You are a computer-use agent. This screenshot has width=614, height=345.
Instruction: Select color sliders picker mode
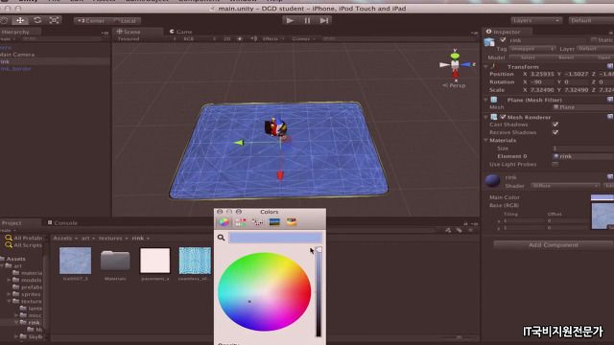pos(241,222)
